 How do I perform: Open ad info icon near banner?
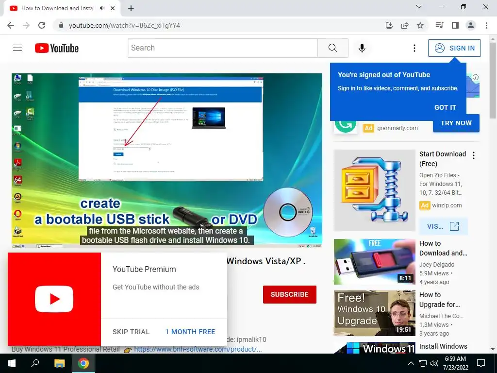tap(476, 77)
